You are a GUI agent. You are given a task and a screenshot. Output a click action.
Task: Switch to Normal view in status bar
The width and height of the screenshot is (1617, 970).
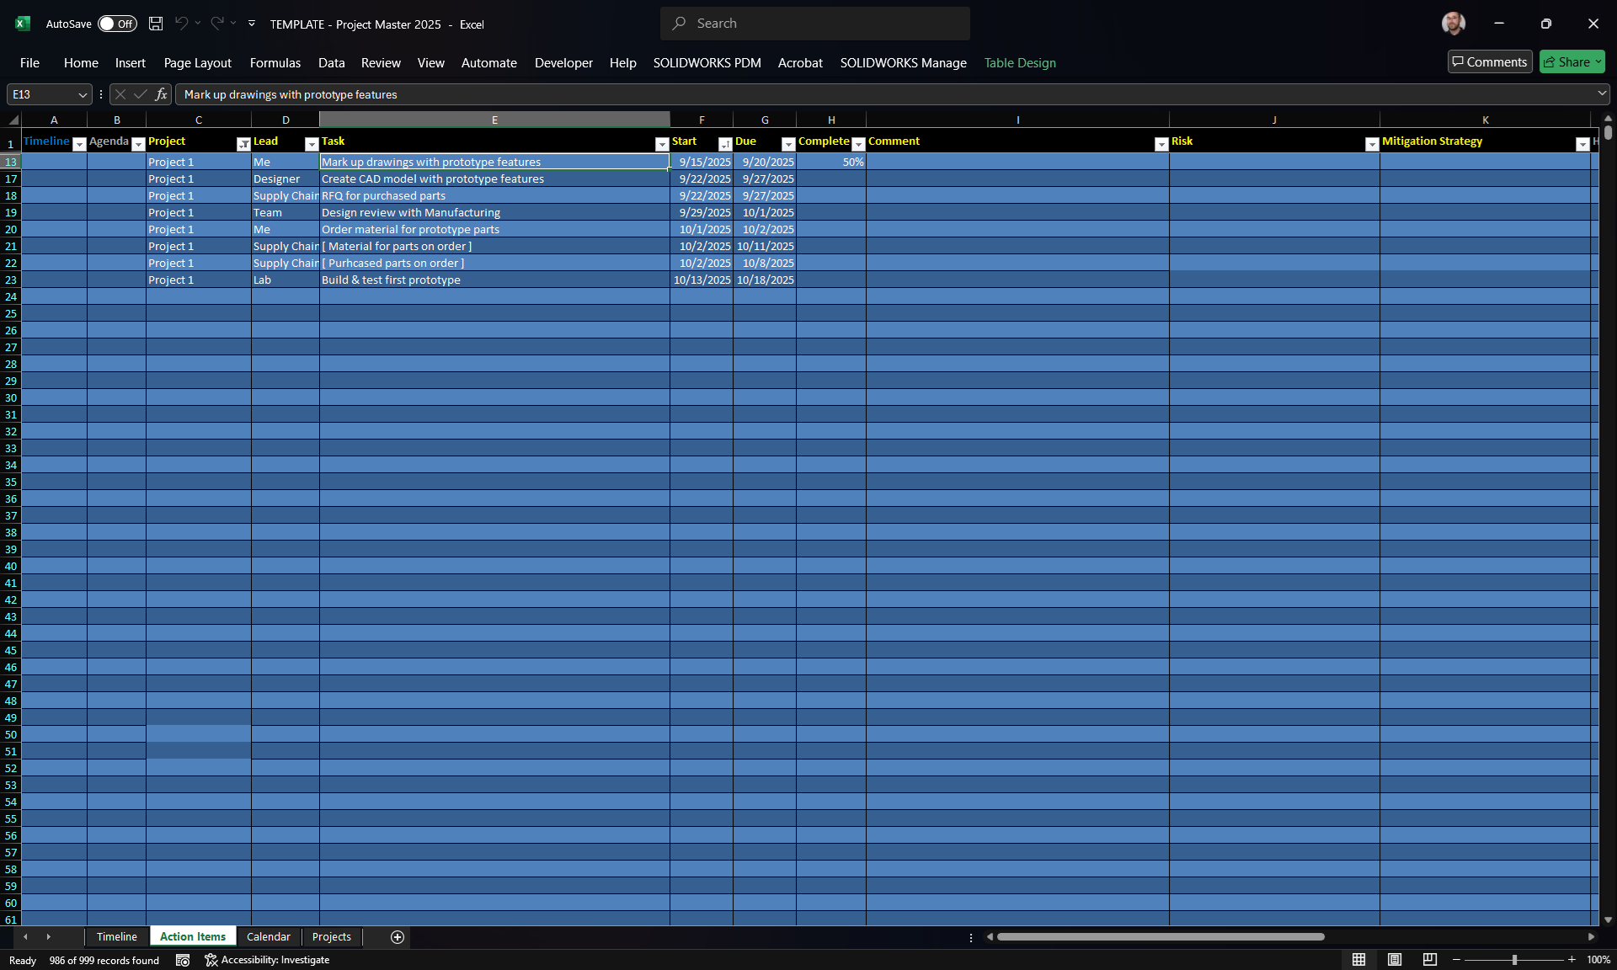(x=1358, y=960)
